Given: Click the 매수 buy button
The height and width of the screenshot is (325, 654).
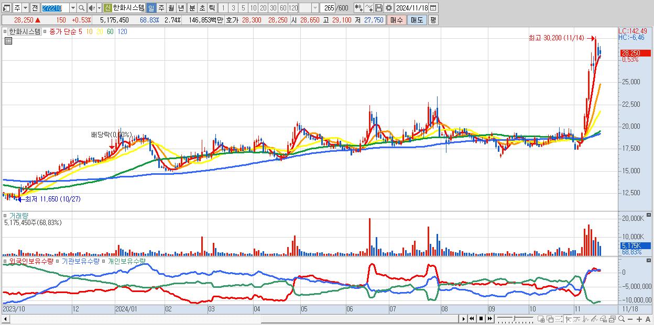Looking at the screenshot, I should (x=396, y=20).
